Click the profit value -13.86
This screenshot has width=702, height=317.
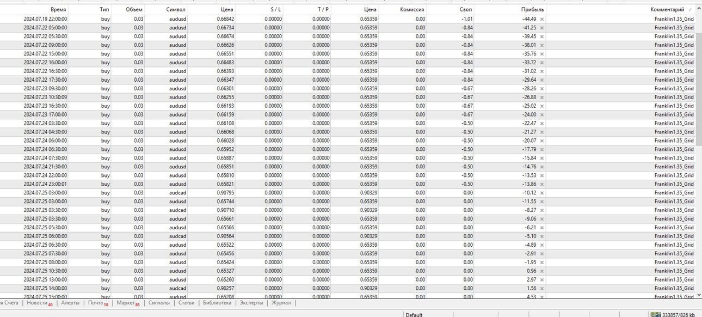pos(529,184)
